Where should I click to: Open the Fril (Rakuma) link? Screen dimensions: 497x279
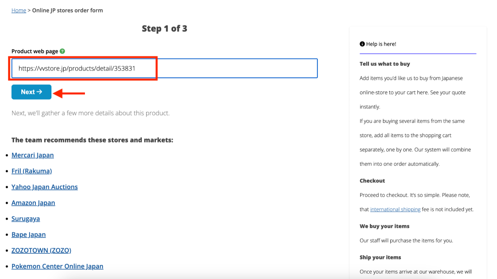32,171
